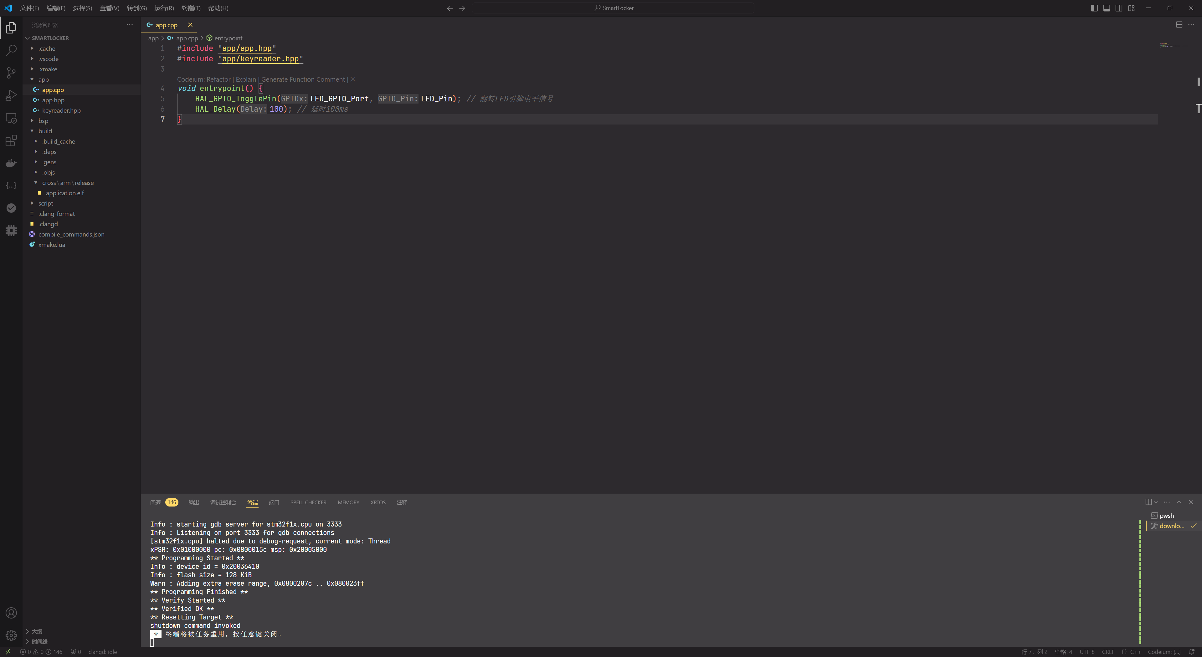This screenshot has height=657, width=1202.
Task: Switch to the SPELL CHECKER tab
Action: pyautogui.click(x=308, y=502)
